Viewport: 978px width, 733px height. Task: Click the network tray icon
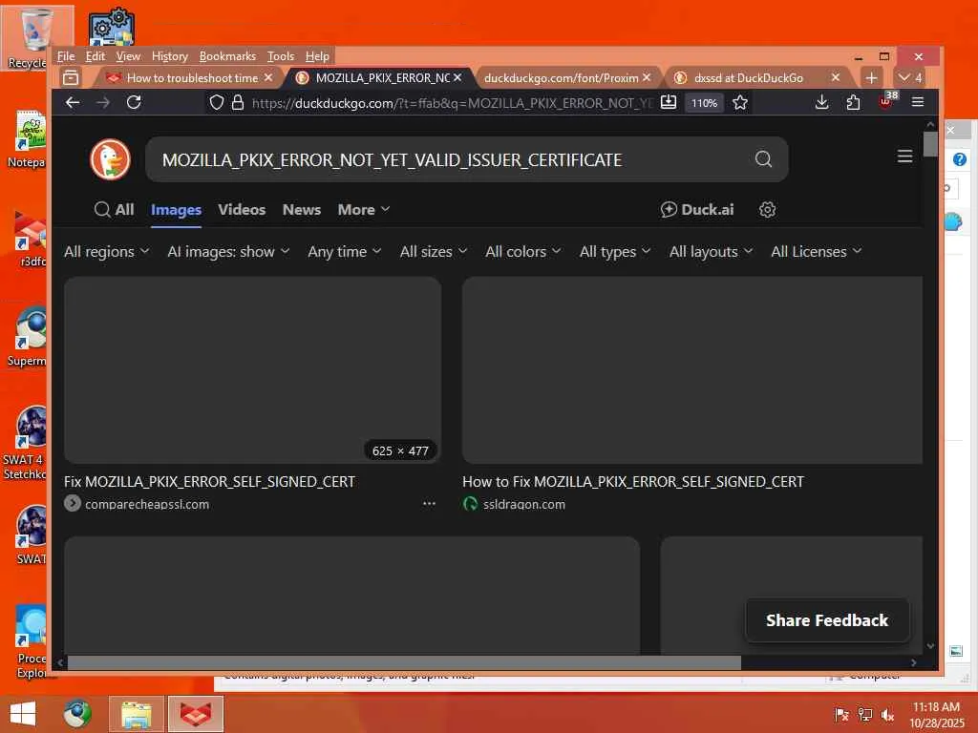865,715
